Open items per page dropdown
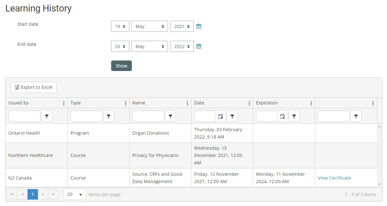387x206 pixels. pyautogui.click(x=75, y=195)
